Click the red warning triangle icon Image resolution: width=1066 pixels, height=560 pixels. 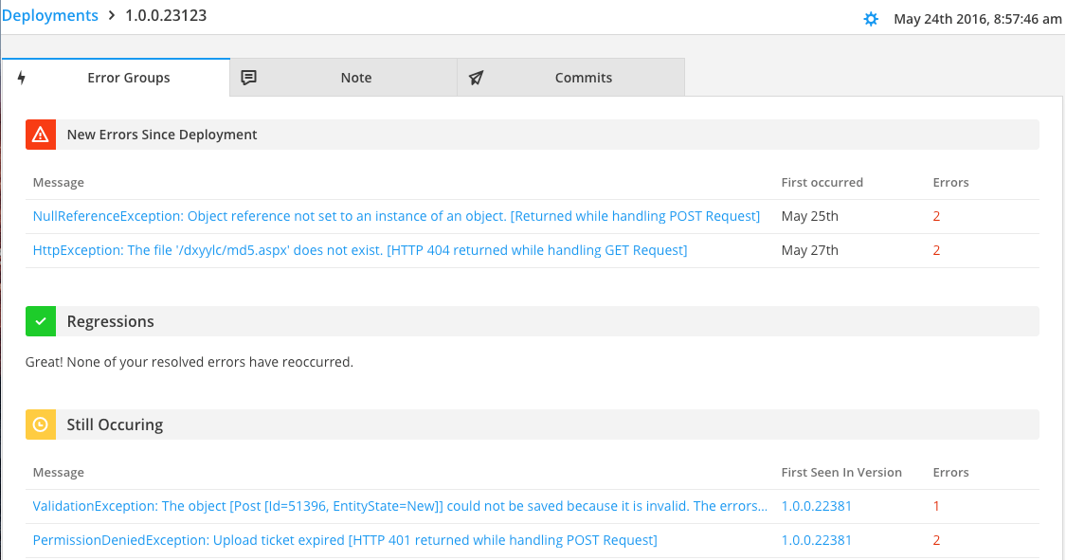pyautogui.click(x=40, y=135)
